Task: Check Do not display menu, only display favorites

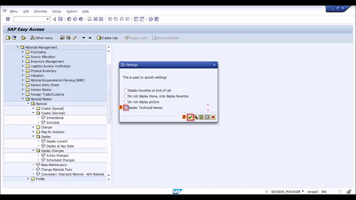Action: tap(126, 96)
